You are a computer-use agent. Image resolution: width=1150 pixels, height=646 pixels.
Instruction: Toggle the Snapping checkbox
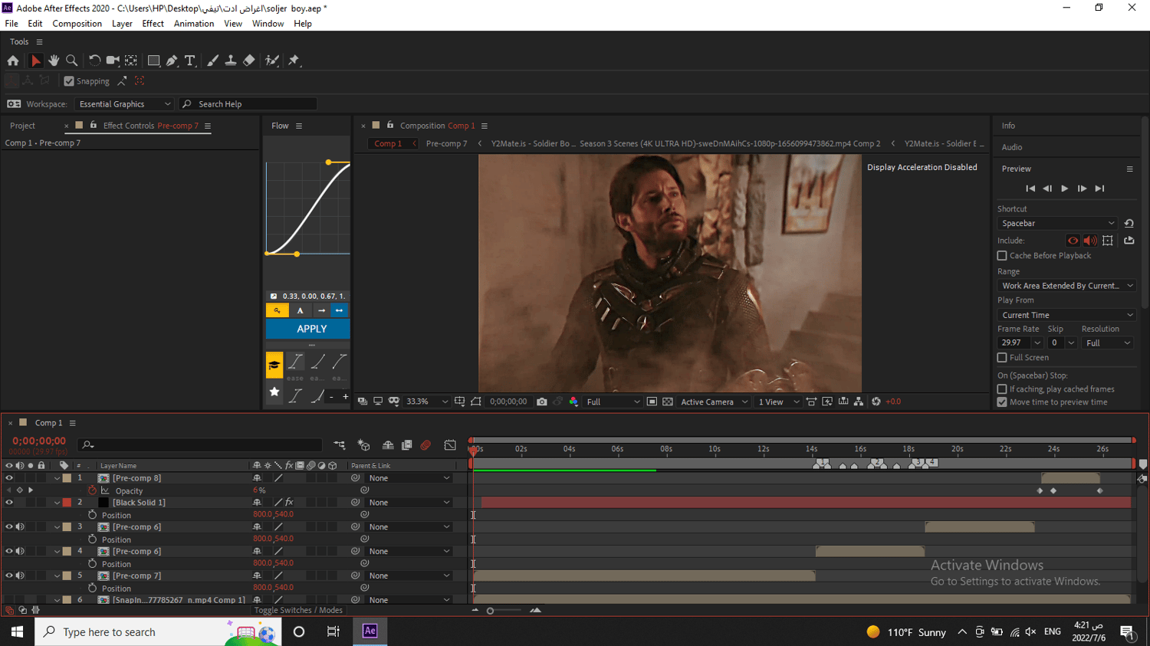[69, 81]
